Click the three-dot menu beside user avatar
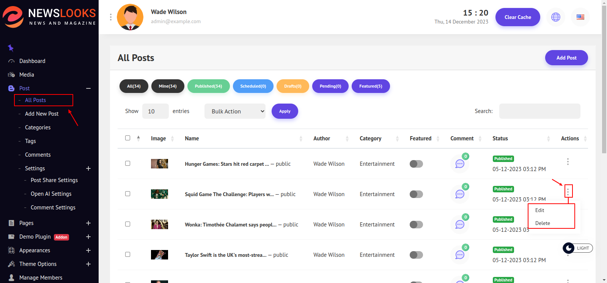The image size is (607, 283). tap(110, 17)
